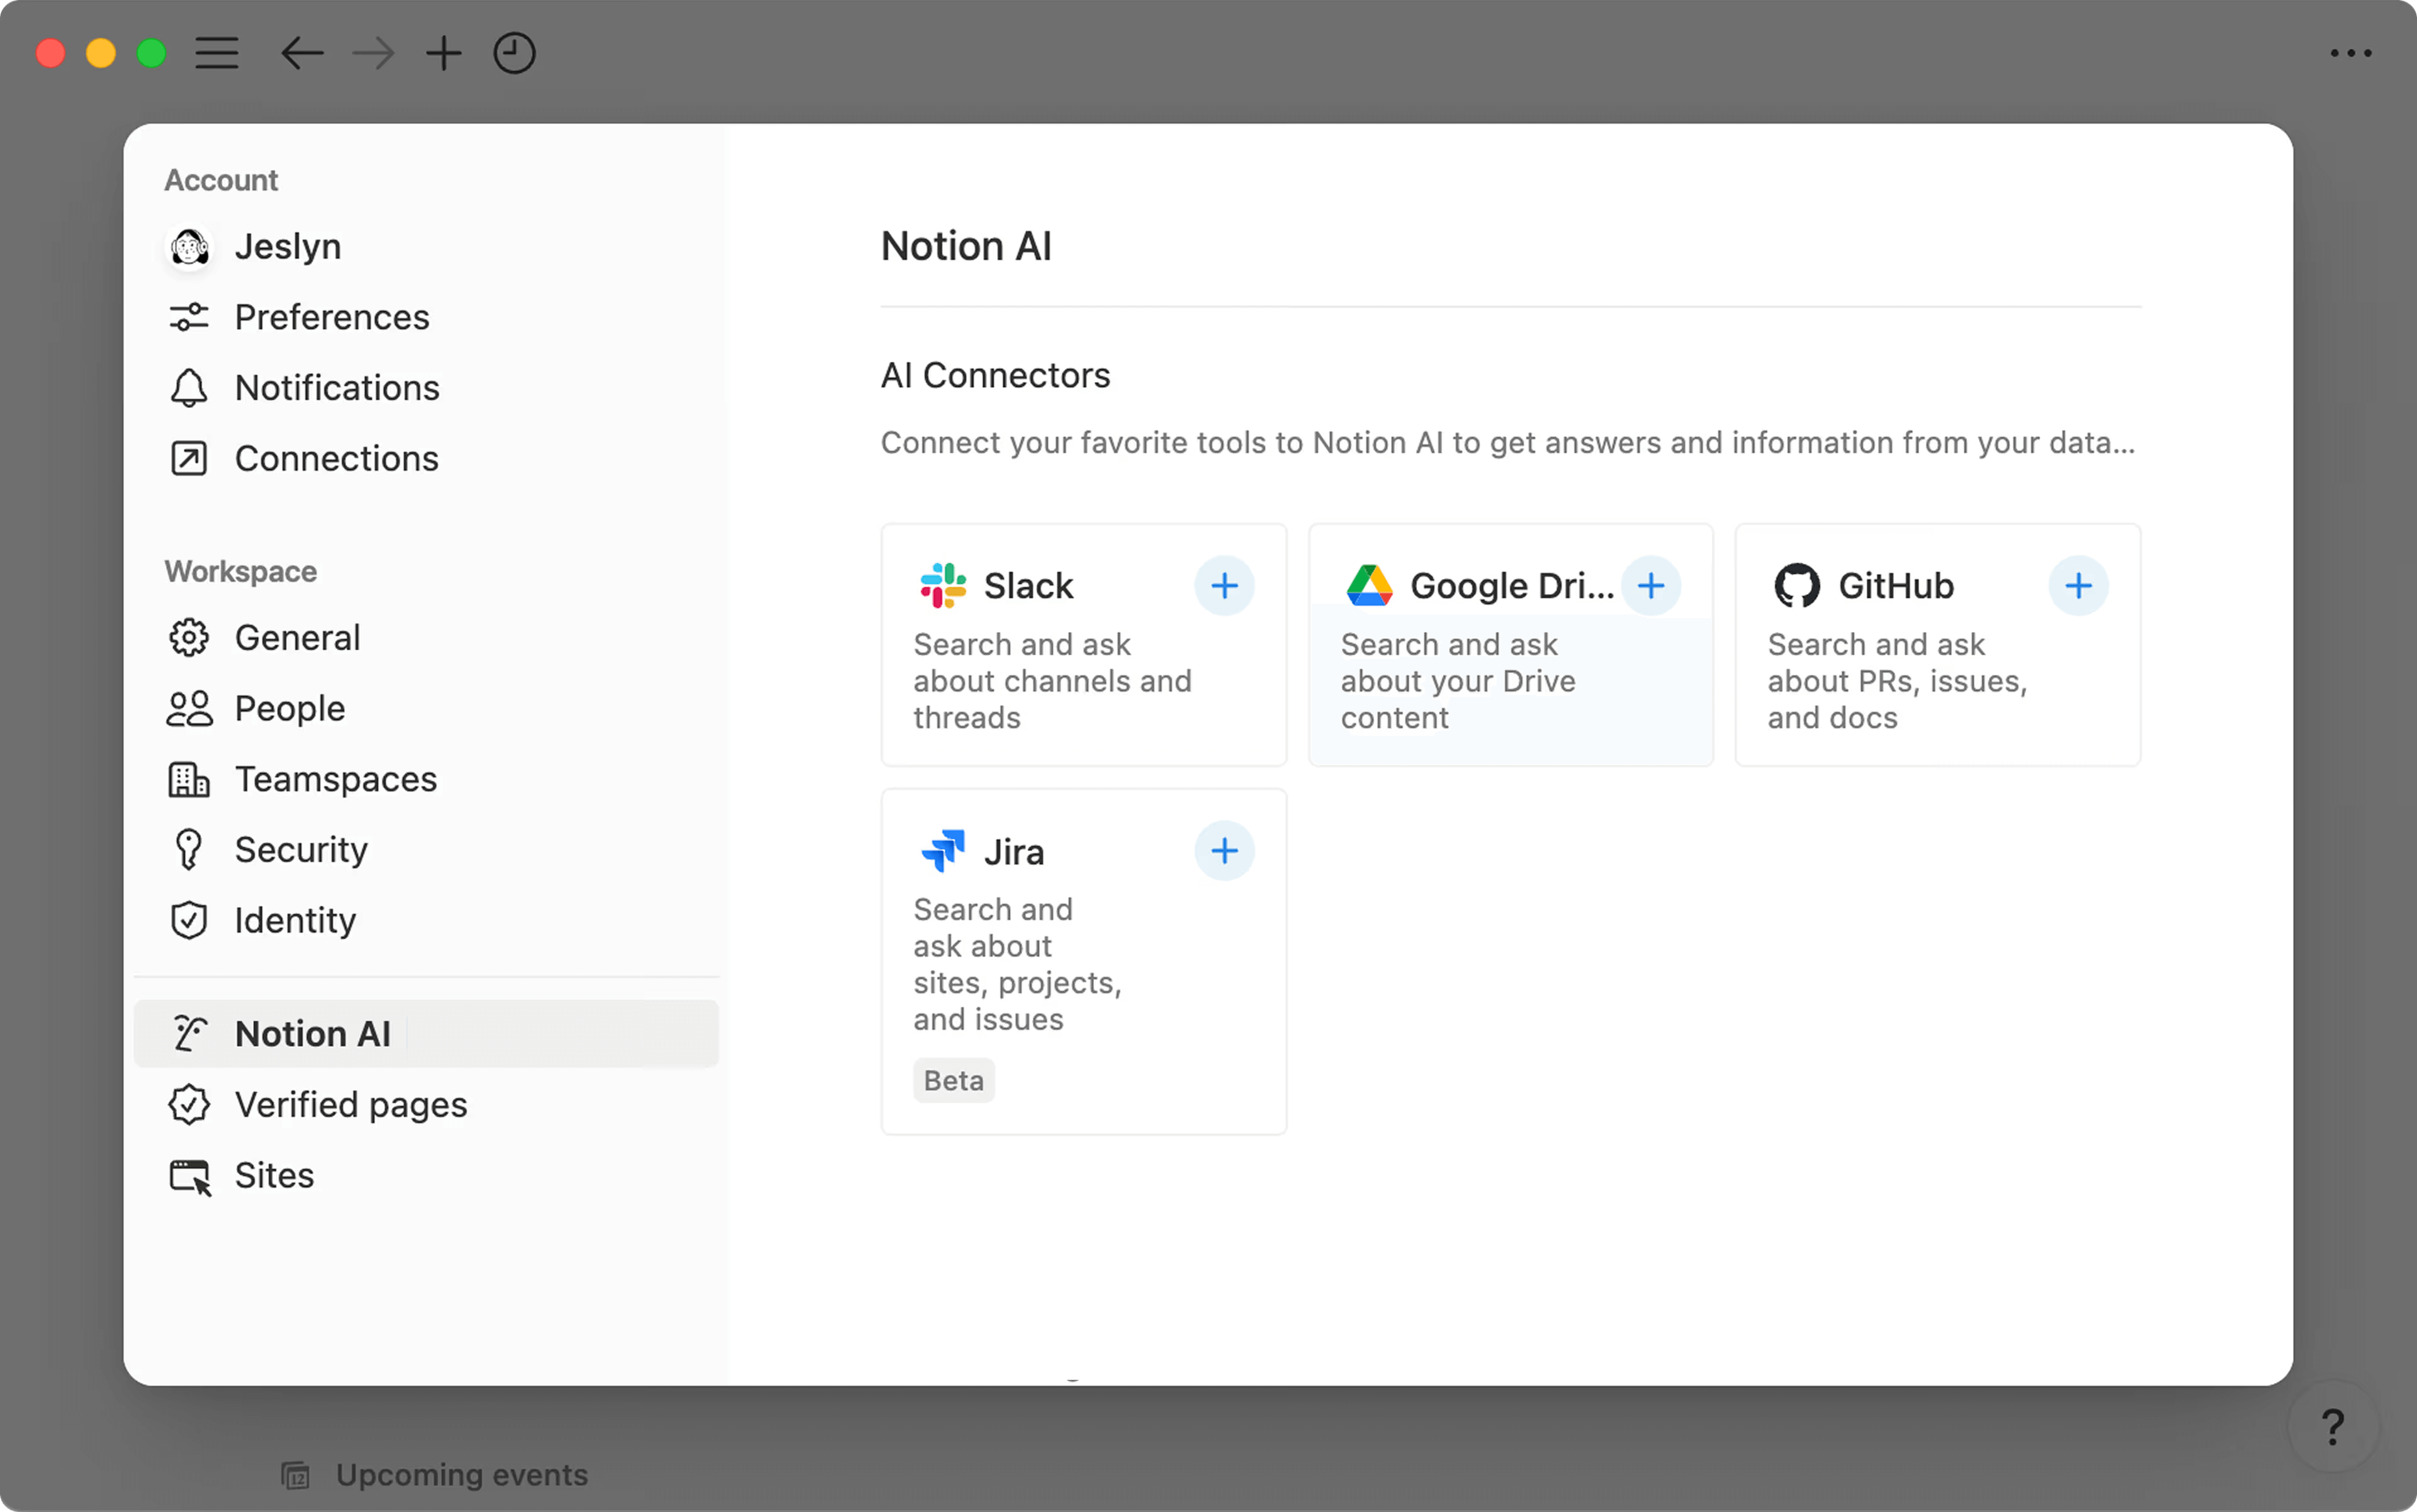2417x1512 pixels.
Task: Select People in Workspace section
Action: (289, 707)
